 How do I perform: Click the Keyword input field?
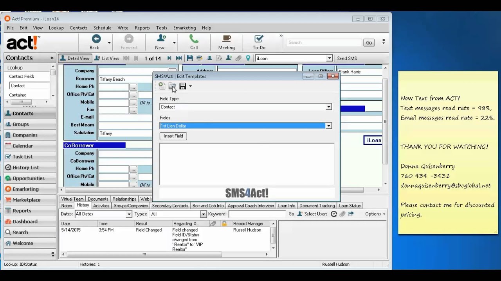[x=257, y=214]
